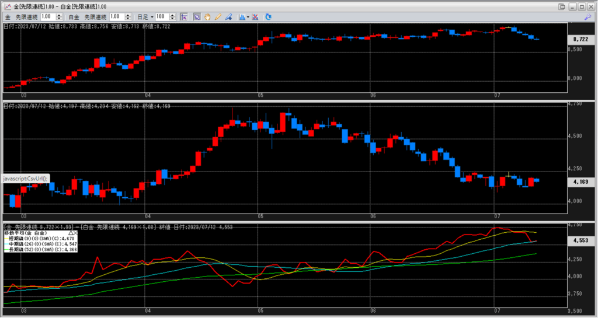
Task: Maximize the chart window
Action: point(582,6)
